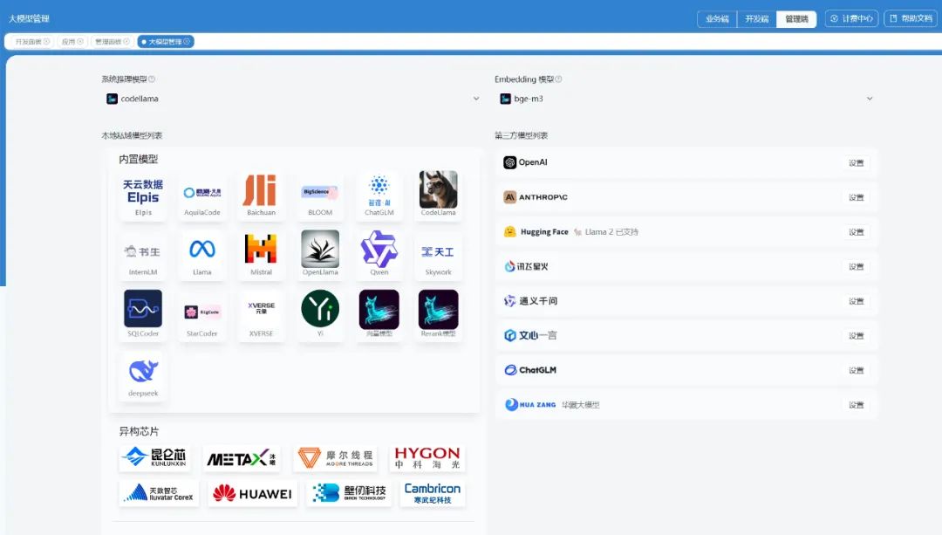
Task: Select the BLOOM model card
Action: pos(319,195)
